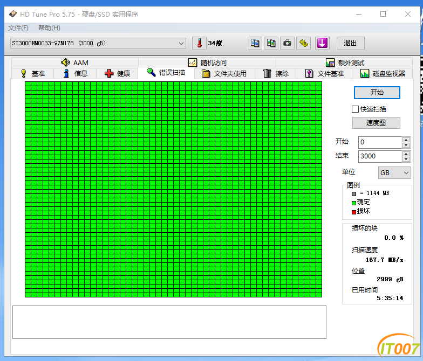Click the copy screenshot to clipboard icon
The image size is (423, 361).
point(271,43)
